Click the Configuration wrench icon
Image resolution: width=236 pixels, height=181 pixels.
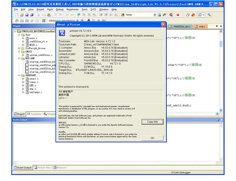point(209,14)
